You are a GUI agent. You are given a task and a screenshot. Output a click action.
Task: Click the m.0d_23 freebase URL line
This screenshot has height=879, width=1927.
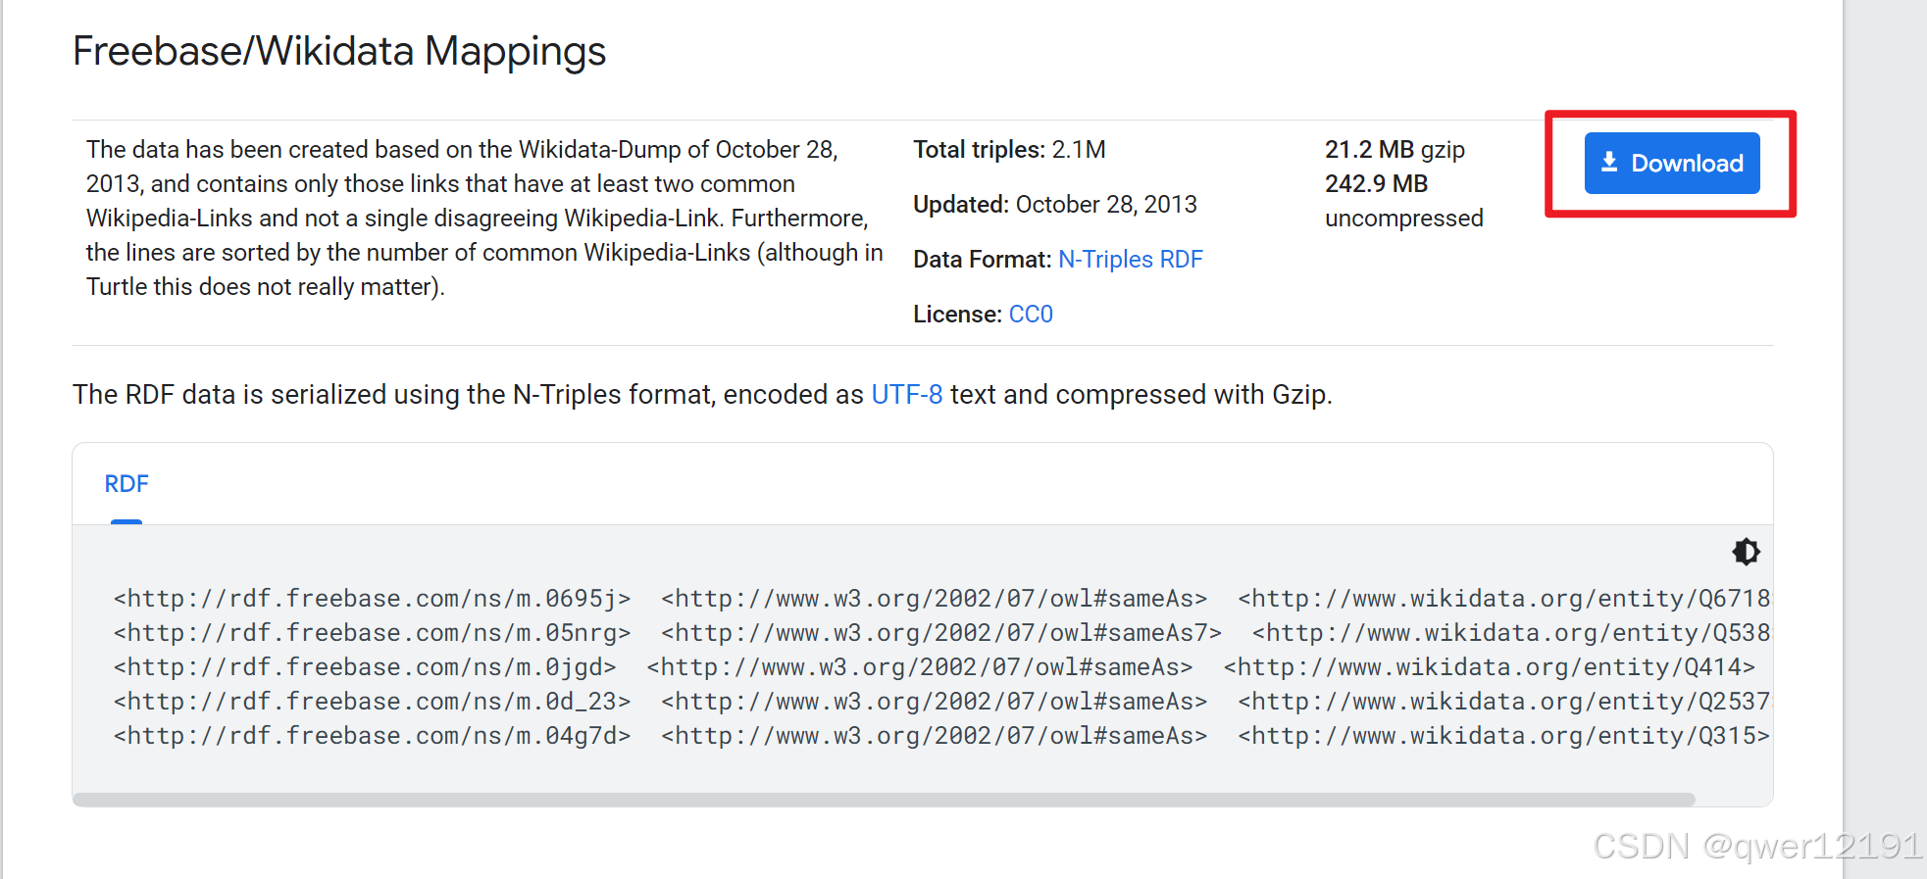point(372,702)
